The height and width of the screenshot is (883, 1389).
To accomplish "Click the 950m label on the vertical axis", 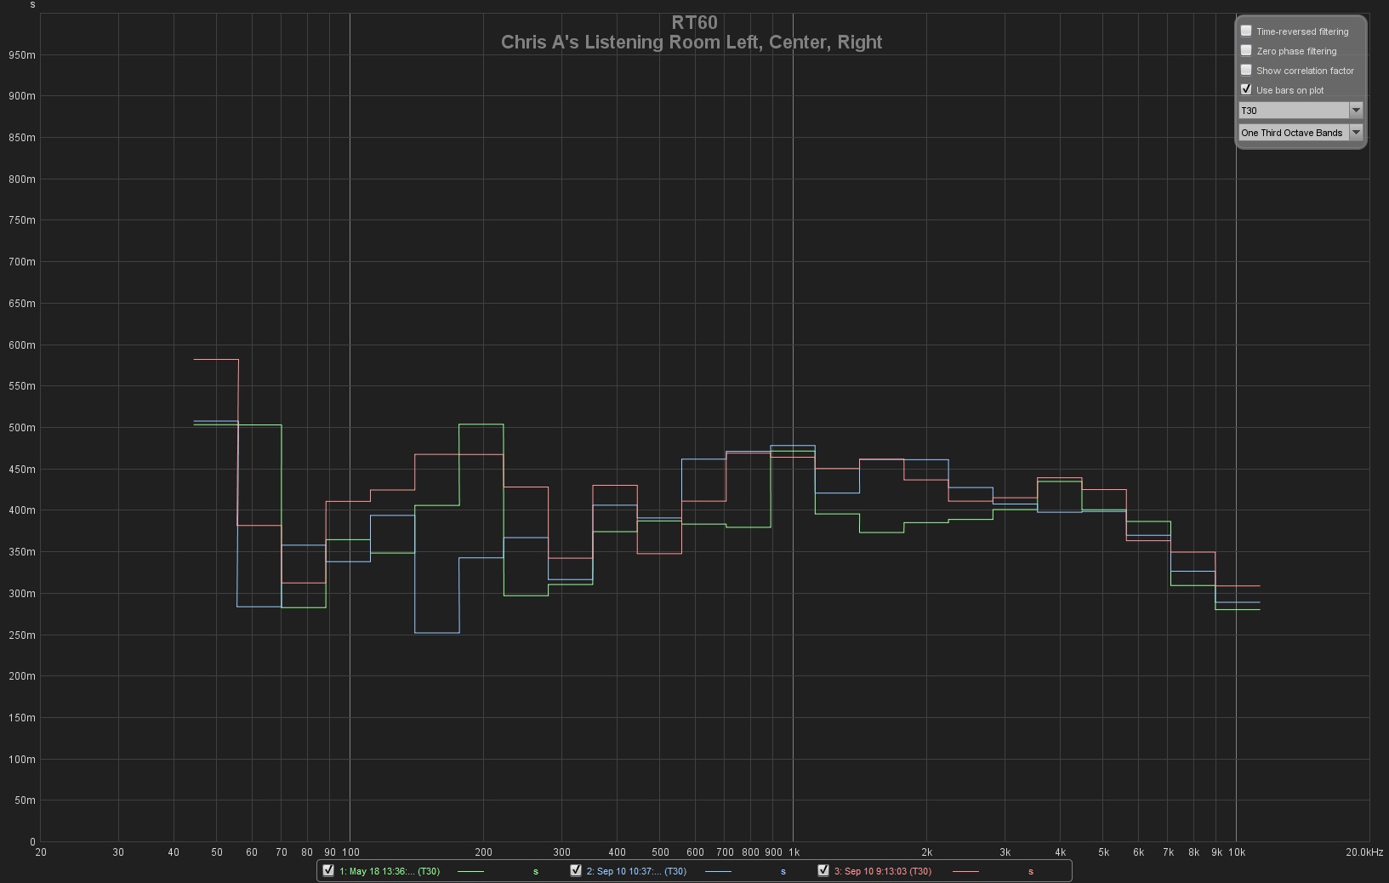I will (x=23, y=55).
